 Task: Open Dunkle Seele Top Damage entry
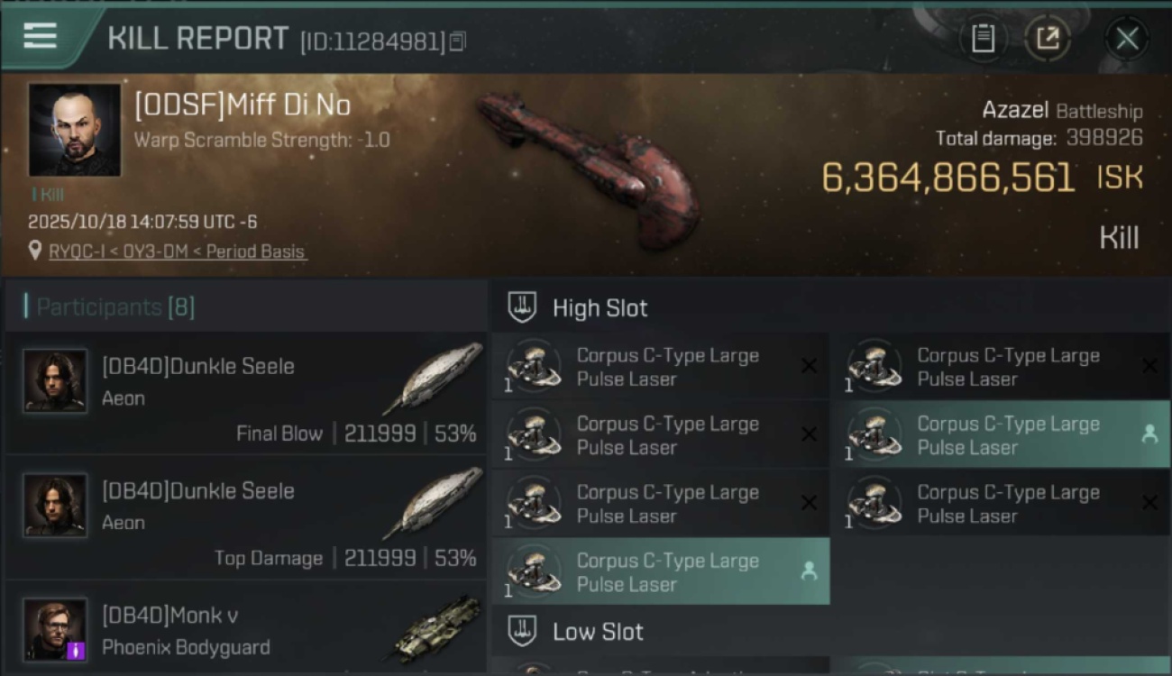coord(245,517)
